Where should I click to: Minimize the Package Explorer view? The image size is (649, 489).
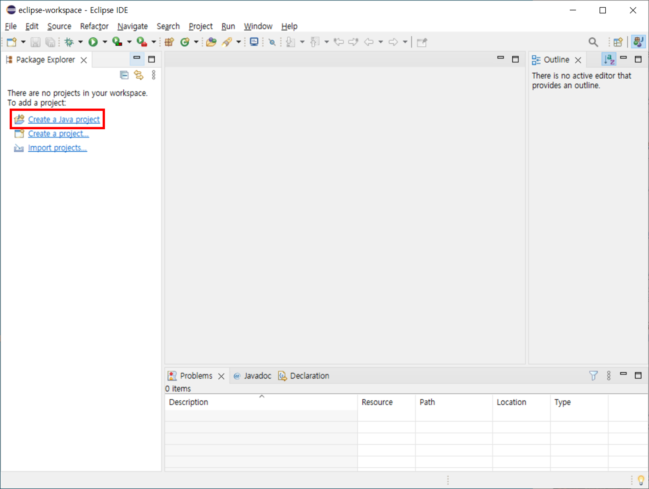[x=137, y=58]
